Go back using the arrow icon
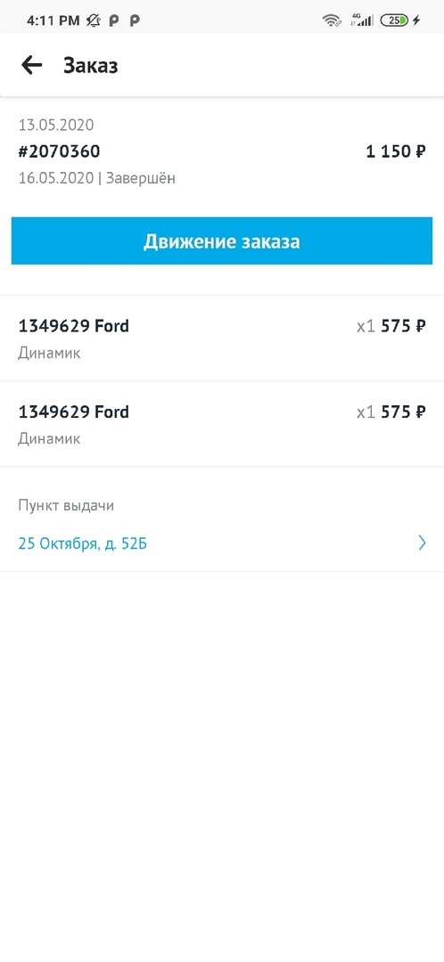 pos(31,65)
